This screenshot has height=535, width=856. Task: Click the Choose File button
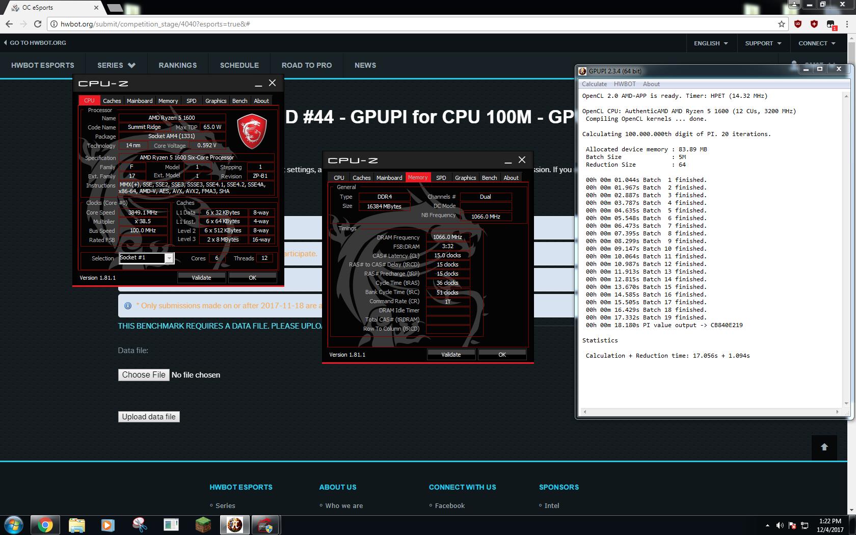(x=144, y=374)
